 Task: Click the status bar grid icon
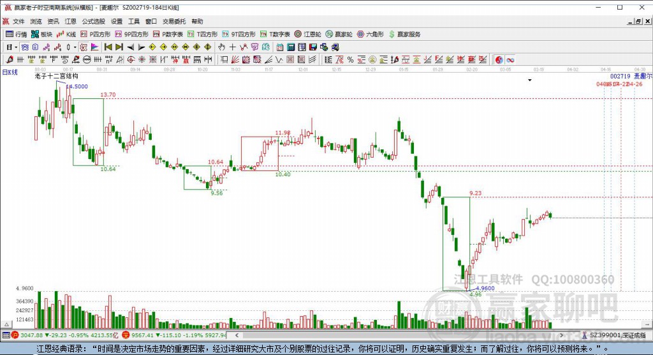coord(6,335)
